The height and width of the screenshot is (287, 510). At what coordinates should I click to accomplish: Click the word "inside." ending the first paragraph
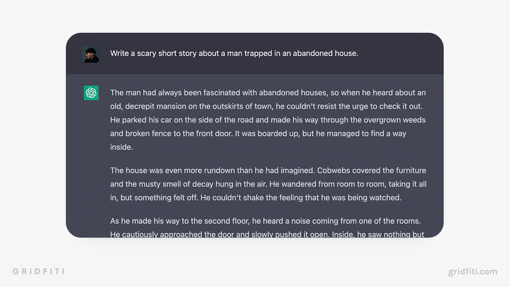122,147
